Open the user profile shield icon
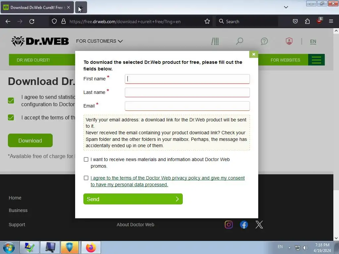This screenshot has height=254, width=339. pyautogui.click(x=289, y=41)
